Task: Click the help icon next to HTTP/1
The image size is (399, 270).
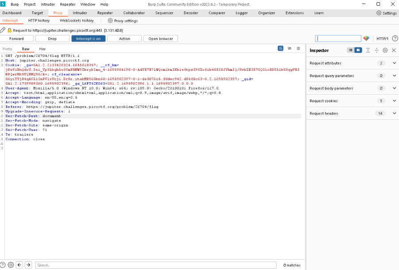Action: click(x=395, y=39)
